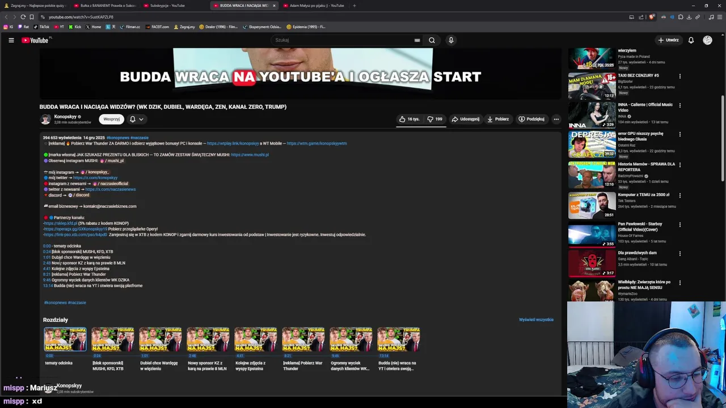The width and height of the screenshot is (726, 408).
Task: Share the video via Udostępnij
Action: coord(466,119)
